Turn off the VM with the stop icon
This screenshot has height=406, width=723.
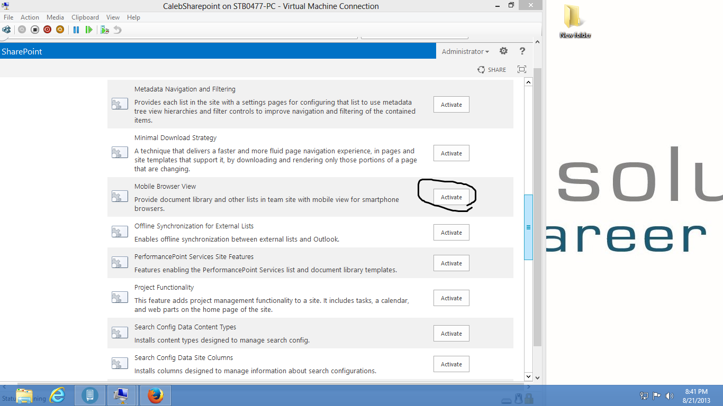34,30
